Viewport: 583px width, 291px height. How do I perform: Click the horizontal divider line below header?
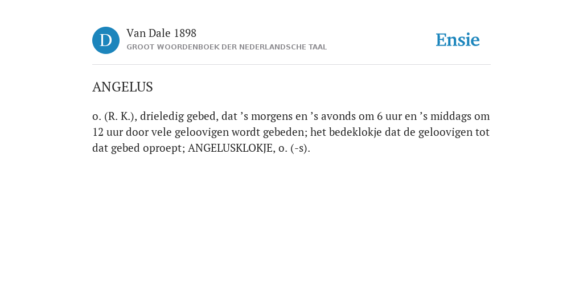click(291, 65)
